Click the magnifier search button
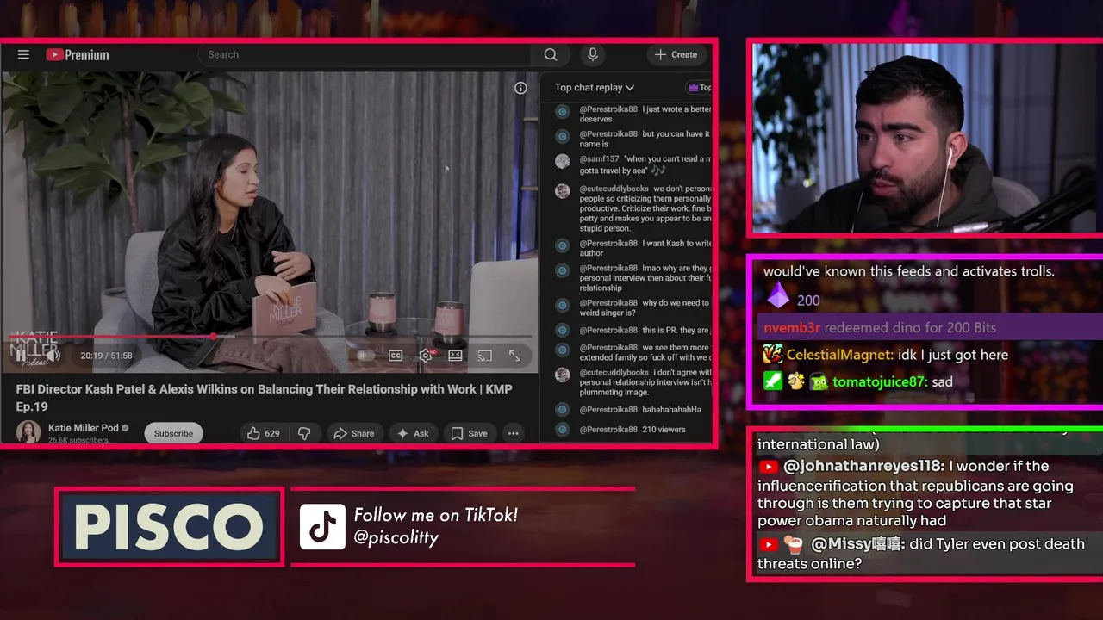Viewport: 1103px width, 620px height. pos(551,54)
